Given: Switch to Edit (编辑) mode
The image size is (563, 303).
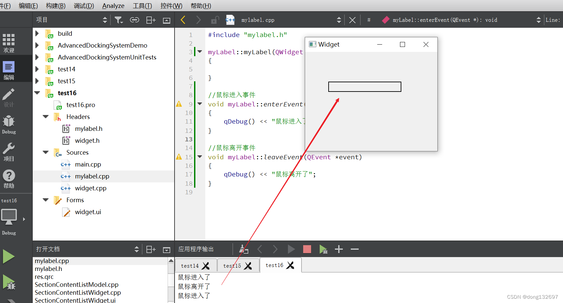Looking at the screenshot, I should tap(9, 70).
